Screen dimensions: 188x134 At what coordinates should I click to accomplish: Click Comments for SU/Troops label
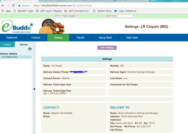(124, 84)
